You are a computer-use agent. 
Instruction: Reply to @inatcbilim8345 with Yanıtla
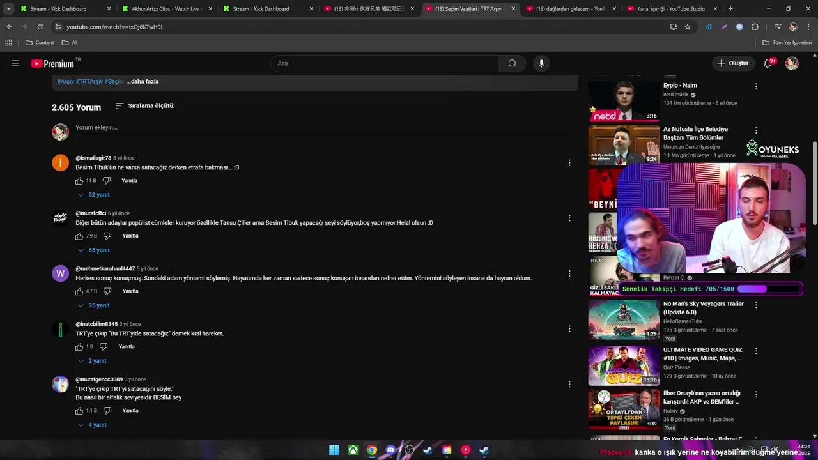click(127, 347)
